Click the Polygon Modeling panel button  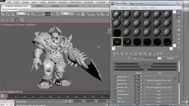(10, 9)
